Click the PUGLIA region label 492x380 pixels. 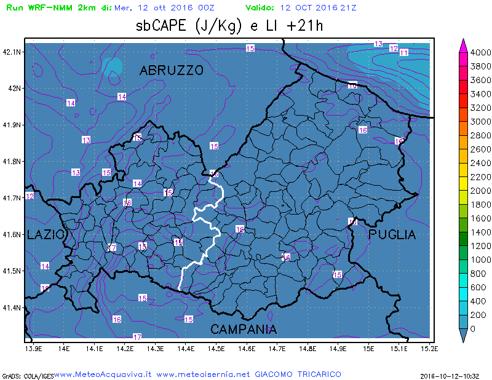(392, 234)
